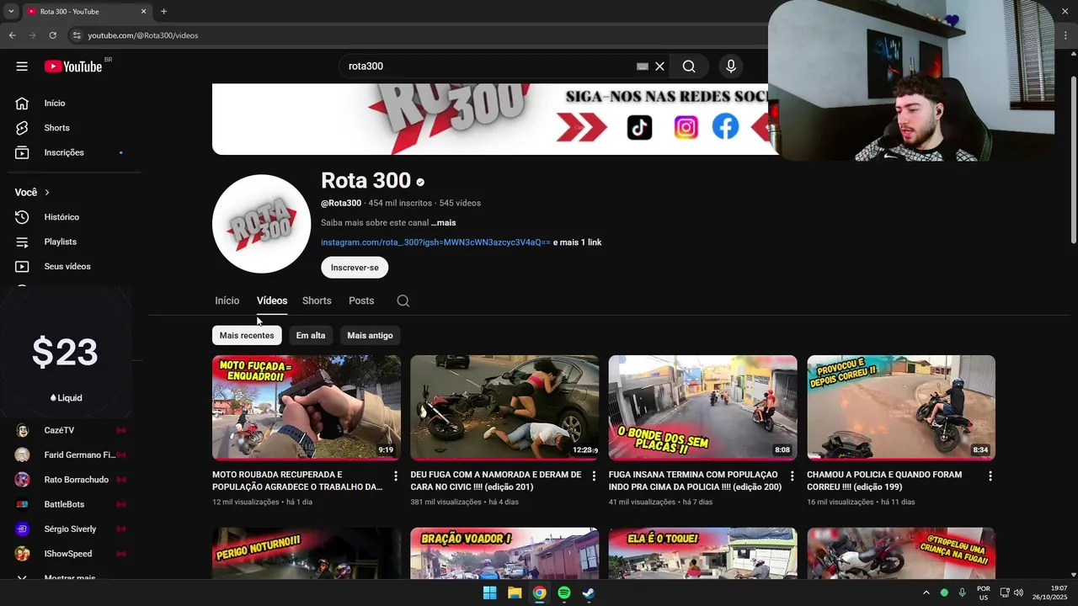1078x606 pixels.
Task: Subscribe with the Inscrever-se button
Action: coord(355,268)
